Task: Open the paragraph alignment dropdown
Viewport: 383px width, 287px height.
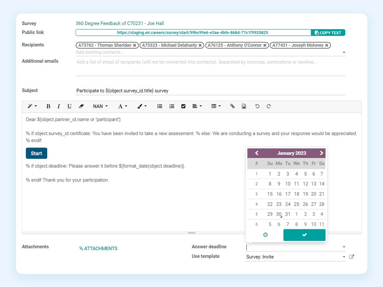Action: (x=197, y=106)
